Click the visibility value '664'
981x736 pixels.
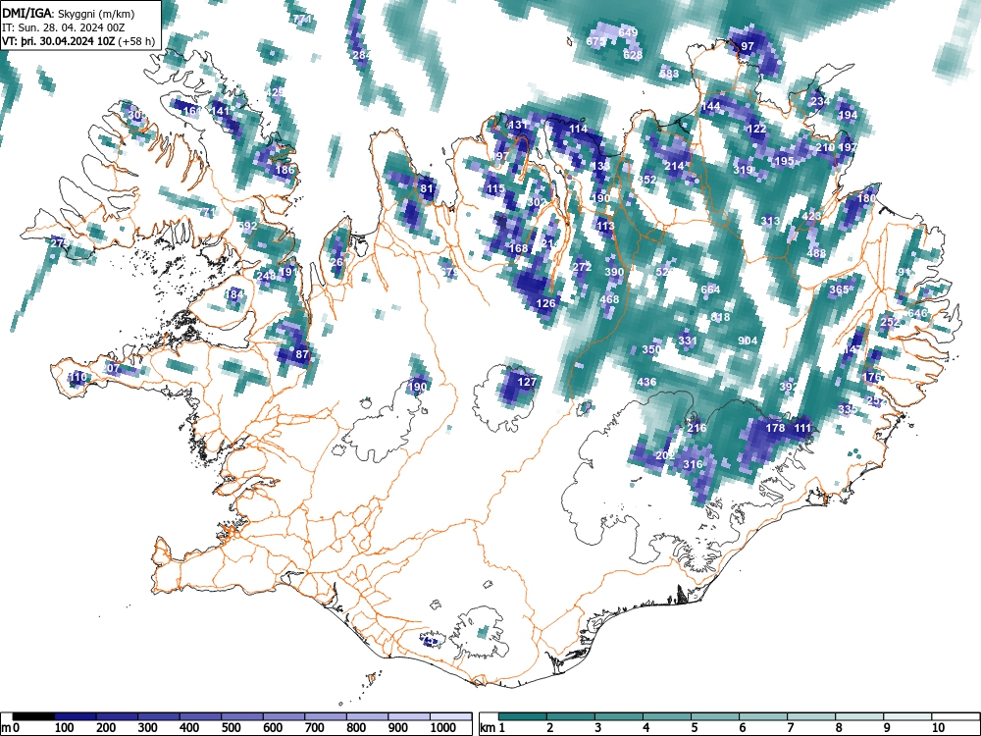pos(710,289)
